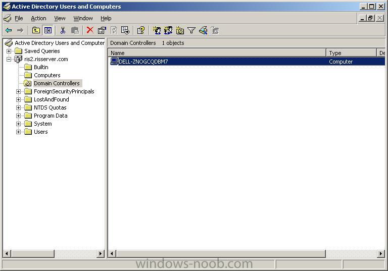
Task: Create a new organizational unit from the toolbar
Action: (x=180, y=30)
